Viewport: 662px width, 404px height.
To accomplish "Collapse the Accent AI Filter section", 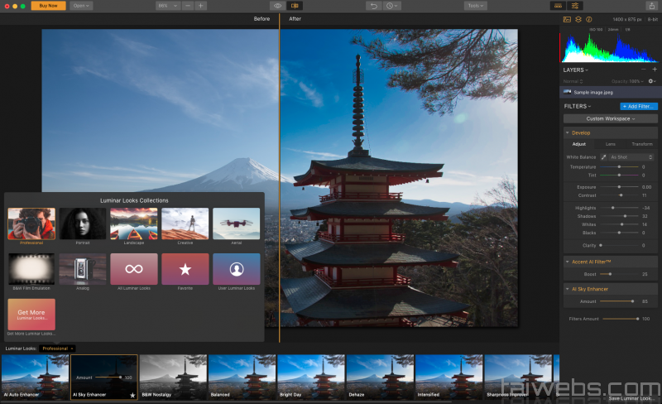I will click(x=568, y=262).
